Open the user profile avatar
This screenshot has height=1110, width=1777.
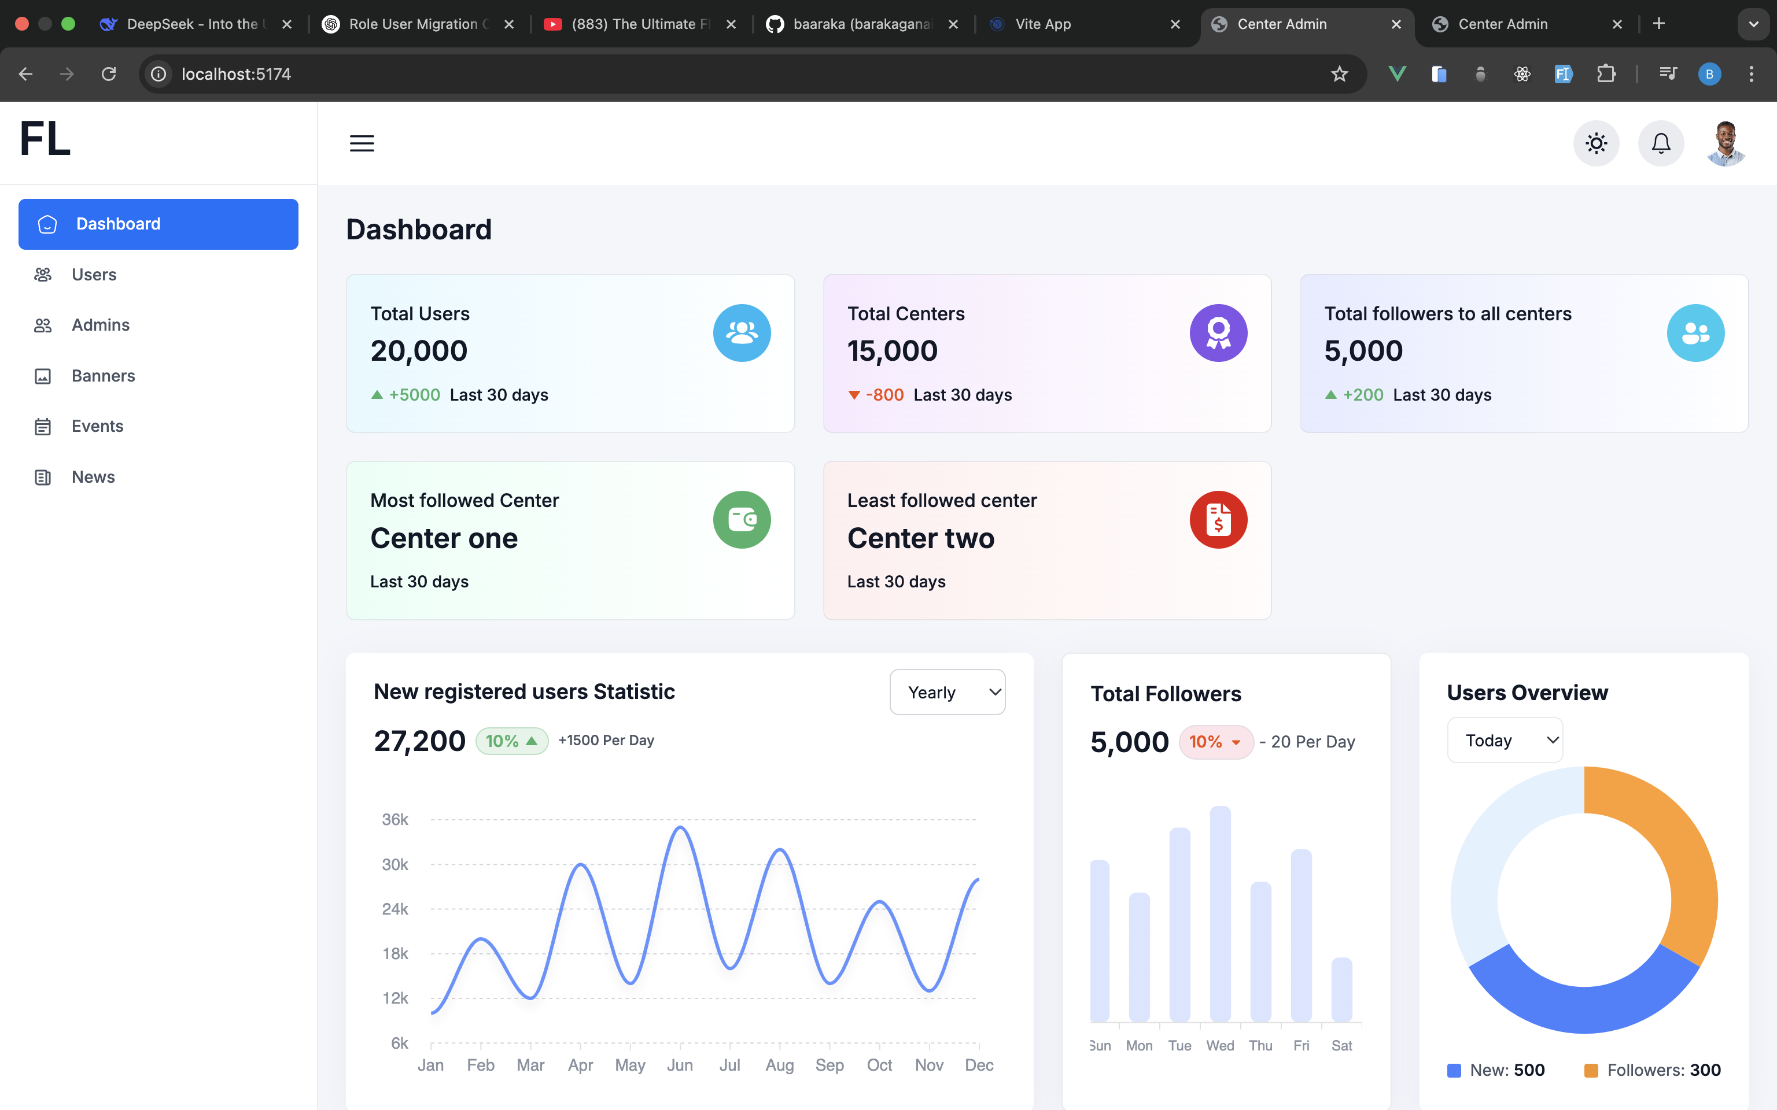1726,143
